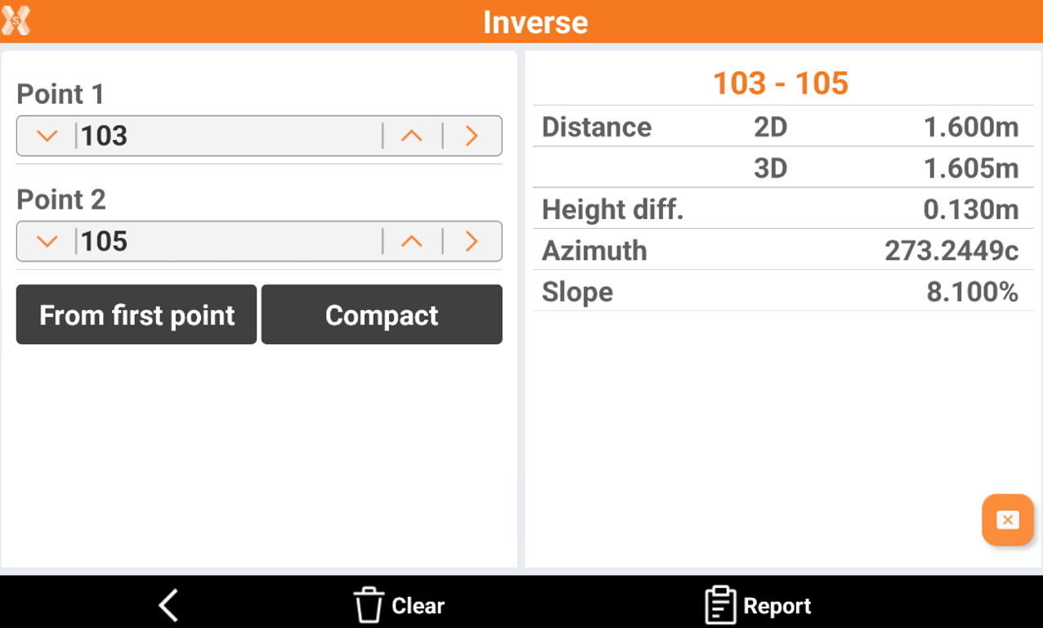Click the X app logo icon
The image size is (1043, 628).
(16, 20)
